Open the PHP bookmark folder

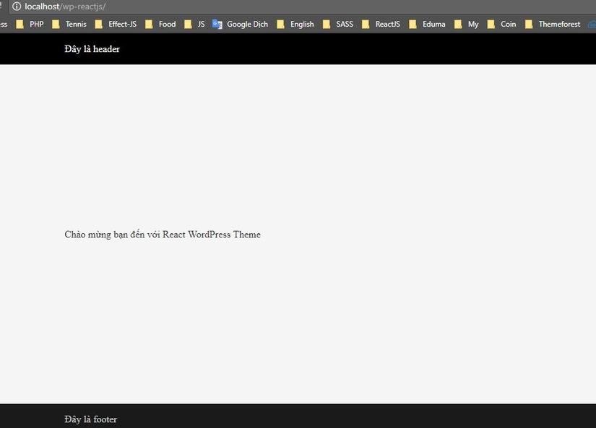click(x=30, y=24)
